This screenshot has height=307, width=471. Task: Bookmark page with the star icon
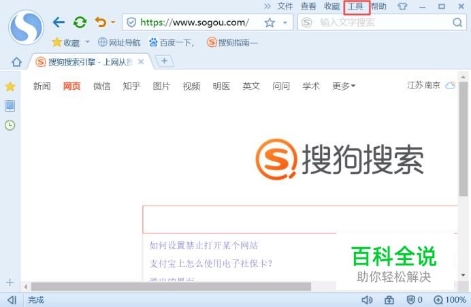click(270, 22)
